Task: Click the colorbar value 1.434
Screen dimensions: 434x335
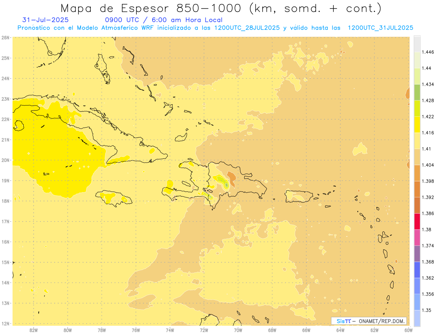Action: (x=427, y=85)
